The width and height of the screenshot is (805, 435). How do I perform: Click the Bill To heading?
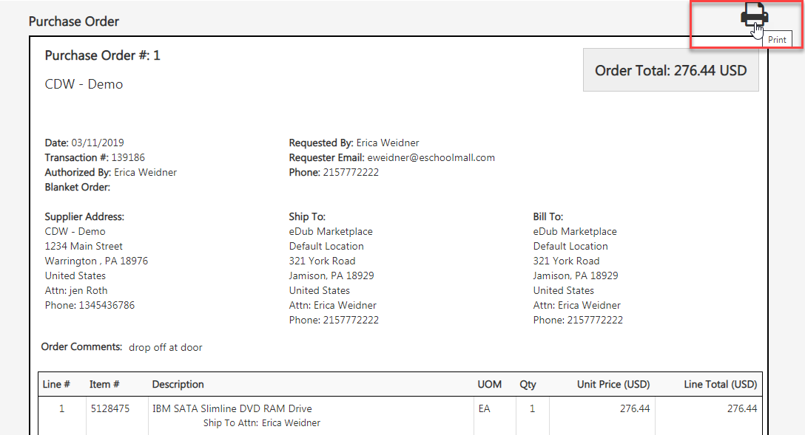(548, 216)
